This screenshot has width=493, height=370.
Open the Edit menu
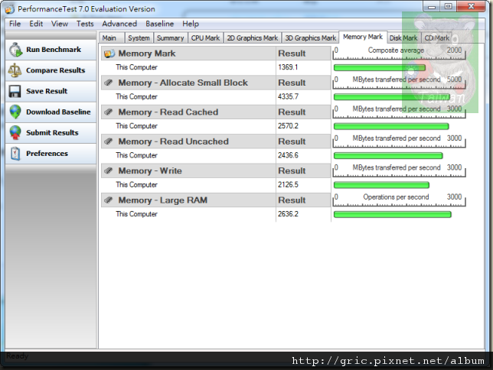[x=36, y=24]
